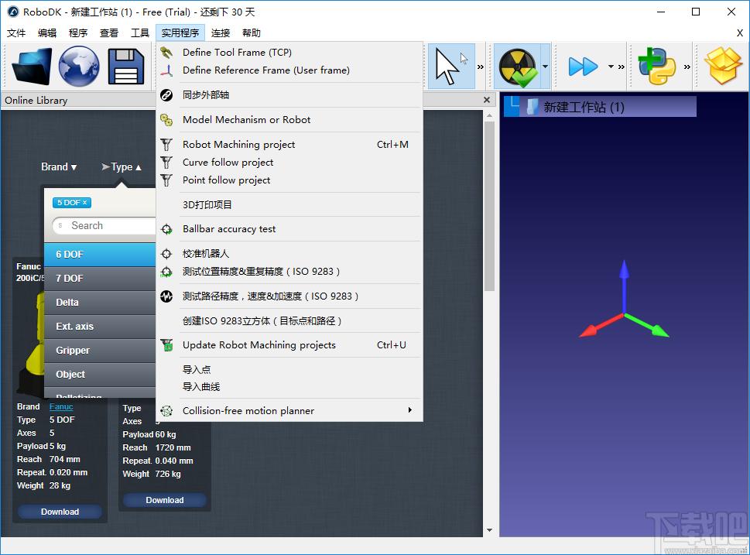Choose Gripper type filter option
This screenshot has width=750, height=555.
100,350
